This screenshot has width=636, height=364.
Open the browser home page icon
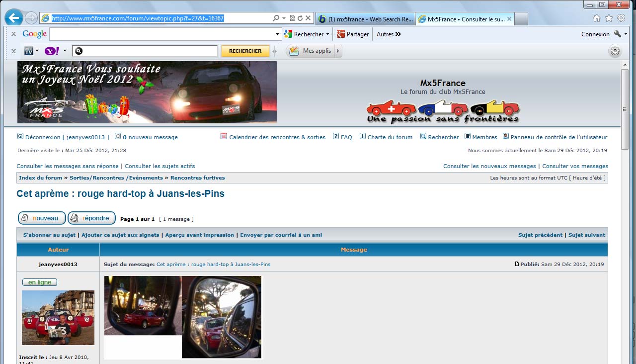(597, 18)
